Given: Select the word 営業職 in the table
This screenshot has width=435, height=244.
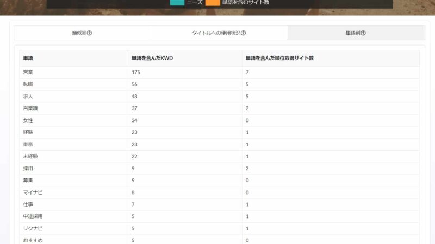Looking at the screenshot, I should click(30, 108).
